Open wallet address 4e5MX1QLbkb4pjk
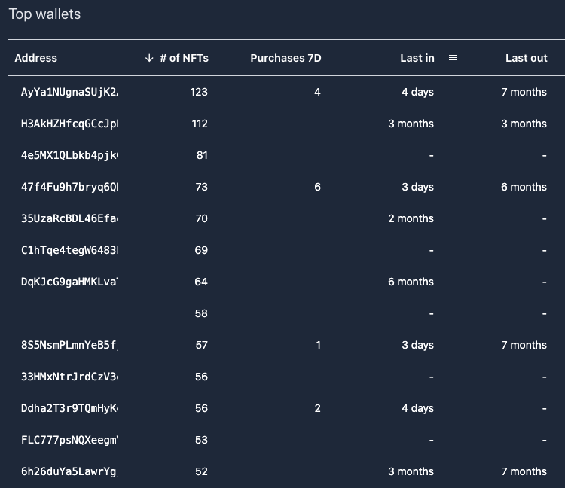This screenshot has height=488, width=565. pyautogui.click(x=69, y=156)
